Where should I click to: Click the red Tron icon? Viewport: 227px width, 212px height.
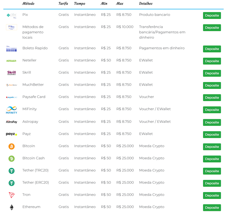[x=12, y=195]
